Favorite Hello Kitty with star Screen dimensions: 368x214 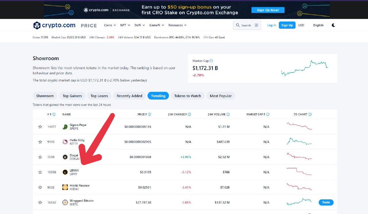point(40,142)
